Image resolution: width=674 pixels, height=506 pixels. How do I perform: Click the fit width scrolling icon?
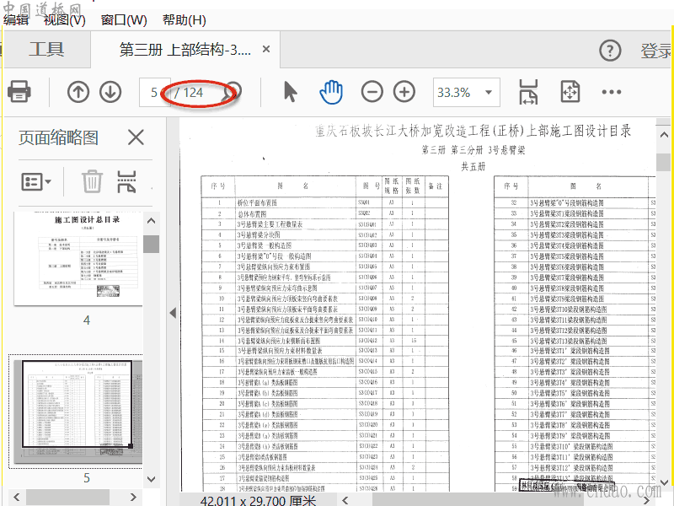coord(528,92)
